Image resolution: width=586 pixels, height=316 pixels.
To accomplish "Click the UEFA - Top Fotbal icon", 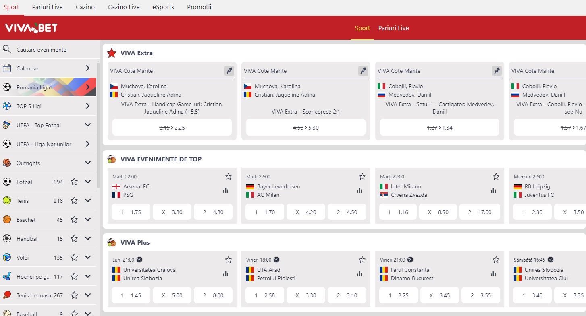I will (x=6, y=125).
